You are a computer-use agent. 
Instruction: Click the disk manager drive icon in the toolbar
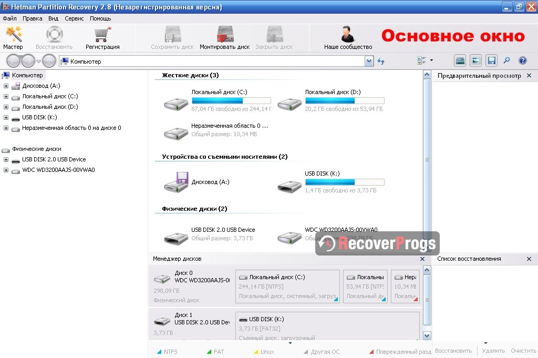point(460,61)
